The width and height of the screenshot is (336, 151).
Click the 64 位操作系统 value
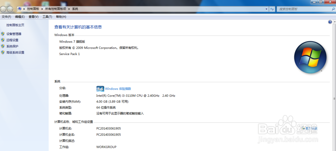(106, 107)
